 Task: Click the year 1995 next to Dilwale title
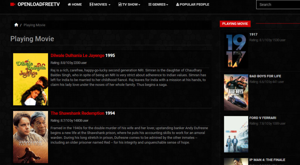tap(110, 55)
